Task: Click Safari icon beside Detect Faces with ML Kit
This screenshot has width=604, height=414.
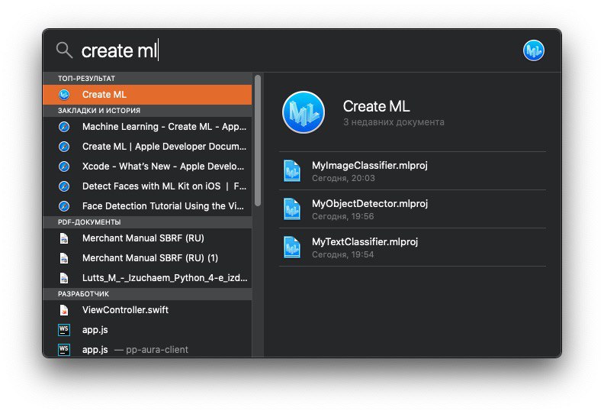Action: pos(64,186)
